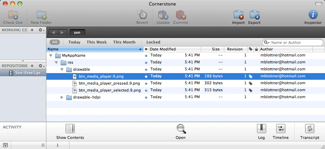This screenshot has height=149, width=325.
Task: Open the Log view
Action: pyautogui.click(x=262, y=128)
